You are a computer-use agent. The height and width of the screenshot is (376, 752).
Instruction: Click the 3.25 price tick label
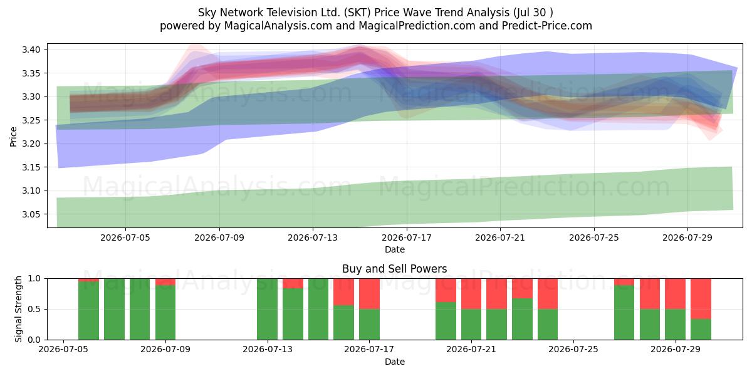[x=33, y=120]
